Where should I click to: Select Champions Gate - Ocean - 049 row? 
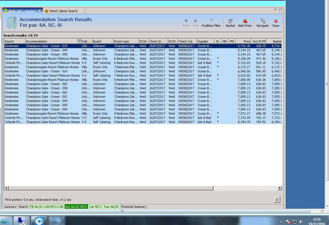click(x=143, y=50)
